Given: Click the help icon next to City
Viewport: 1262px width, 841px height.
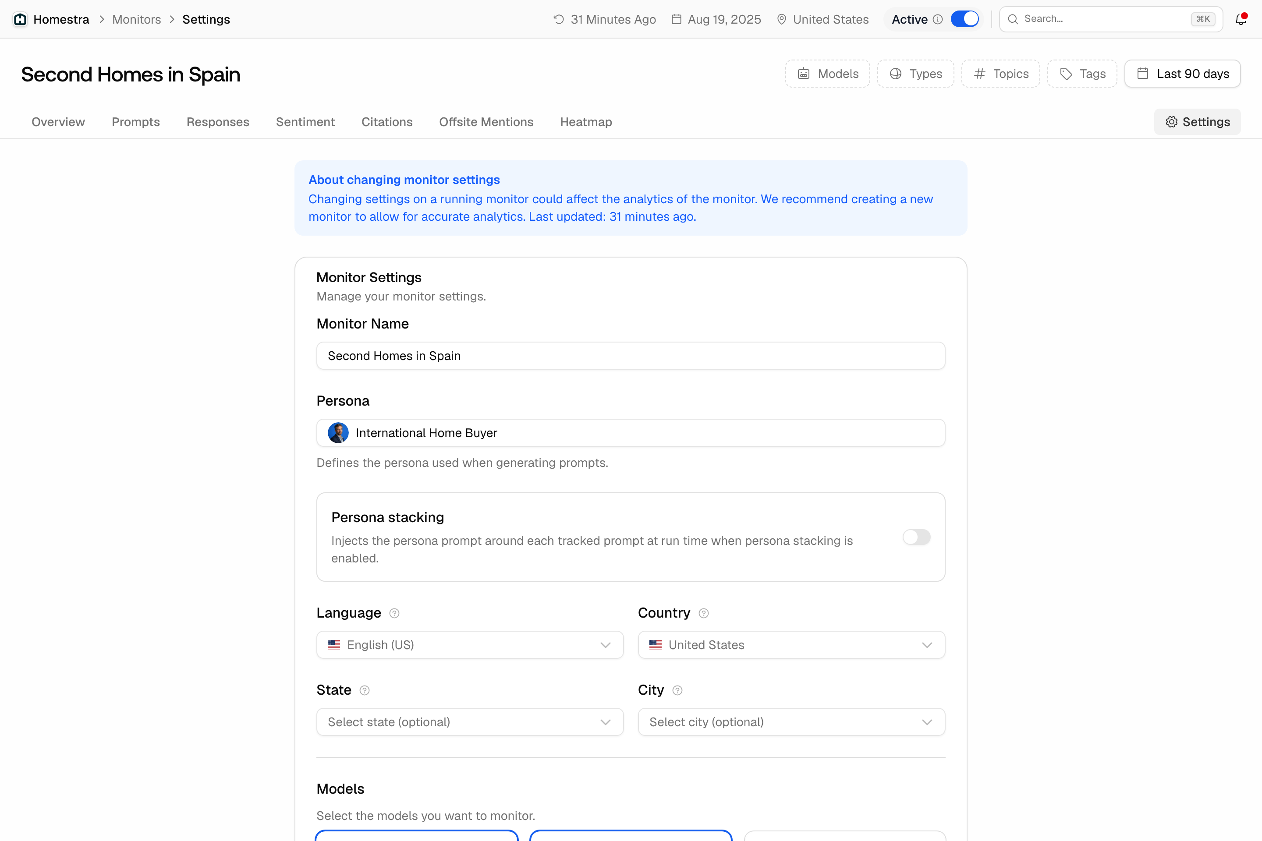Looking at the screenshot, I should pos(677,690).
